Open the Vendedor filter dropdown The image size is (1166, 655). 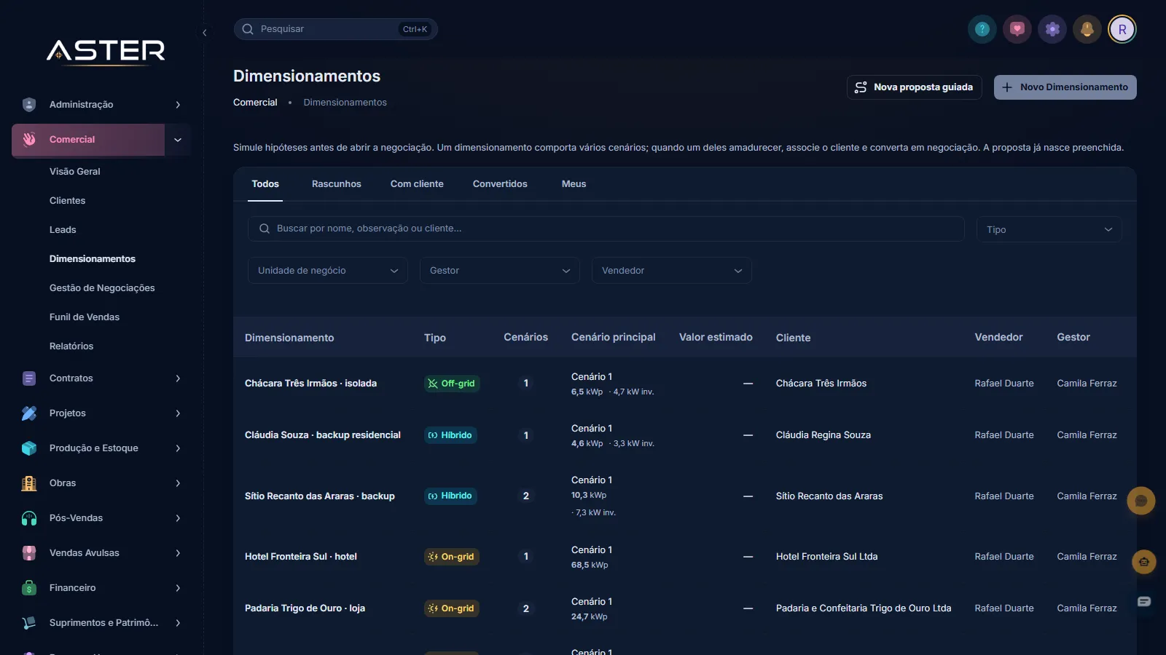[671, 271]
